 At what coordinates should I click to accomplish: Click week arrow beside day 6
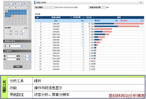click(x=28, y=11)
